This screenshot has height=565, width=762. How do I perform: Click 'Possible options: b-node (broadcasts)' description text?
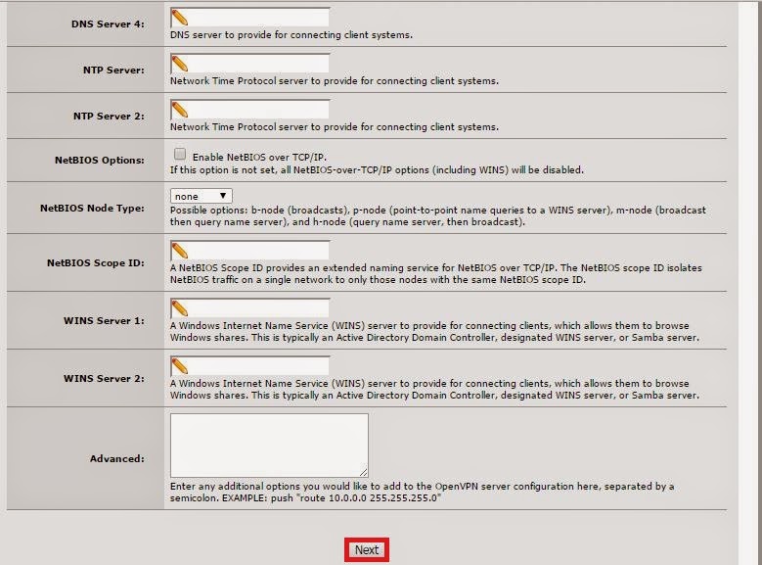pos(438,216)
